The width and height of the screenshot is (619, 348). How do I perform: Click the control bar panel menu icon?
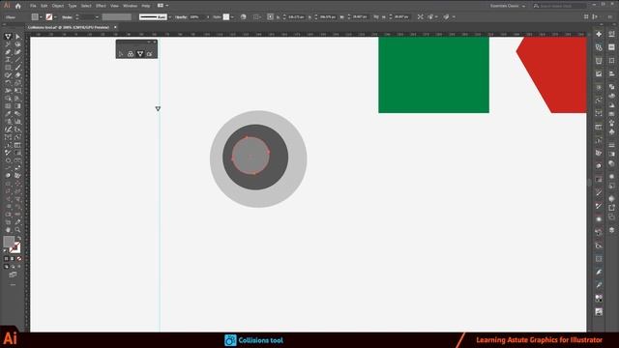pyautogui.click(x=610, y=17)
